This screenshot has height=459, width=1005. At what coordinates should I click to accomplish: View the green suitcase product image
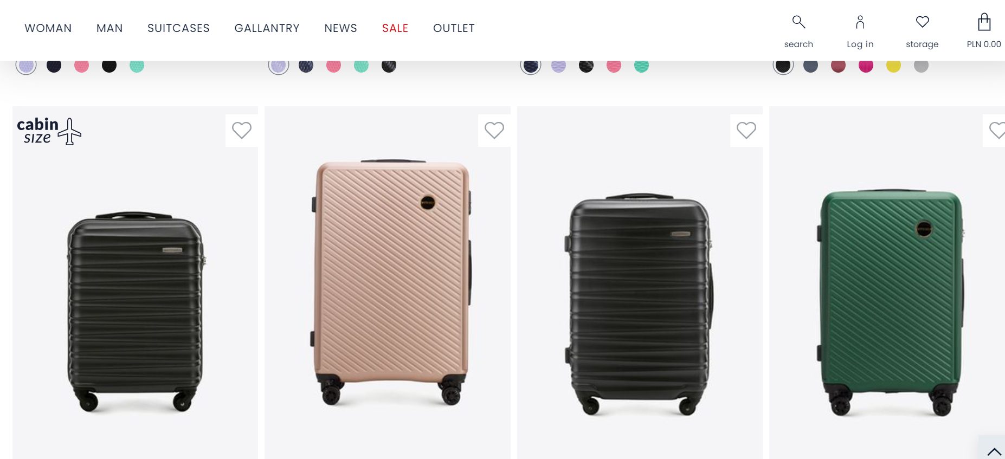coord(891,301)
